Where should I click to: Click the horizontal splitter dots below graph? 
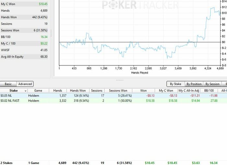click(120, 80)
